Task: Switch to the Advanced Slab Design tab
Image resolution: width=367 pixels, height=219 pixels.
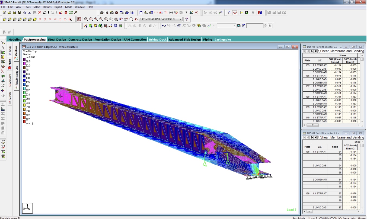Action: click(185, 40)
